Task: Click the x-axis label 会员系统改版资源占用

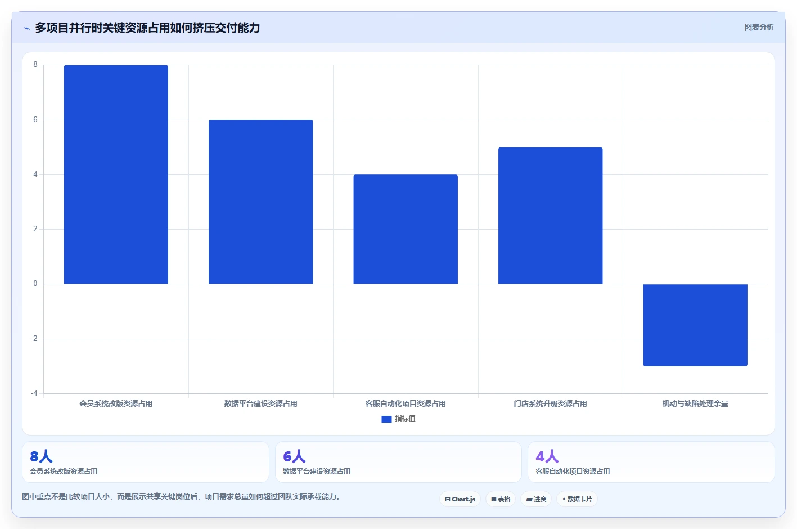Action: tap(116, 404)
